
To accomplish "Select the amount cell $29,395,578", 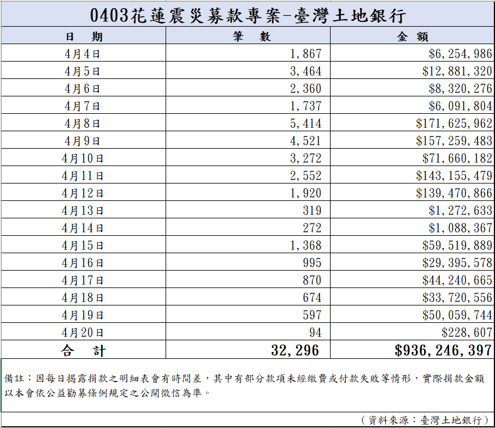I will 412,262.
